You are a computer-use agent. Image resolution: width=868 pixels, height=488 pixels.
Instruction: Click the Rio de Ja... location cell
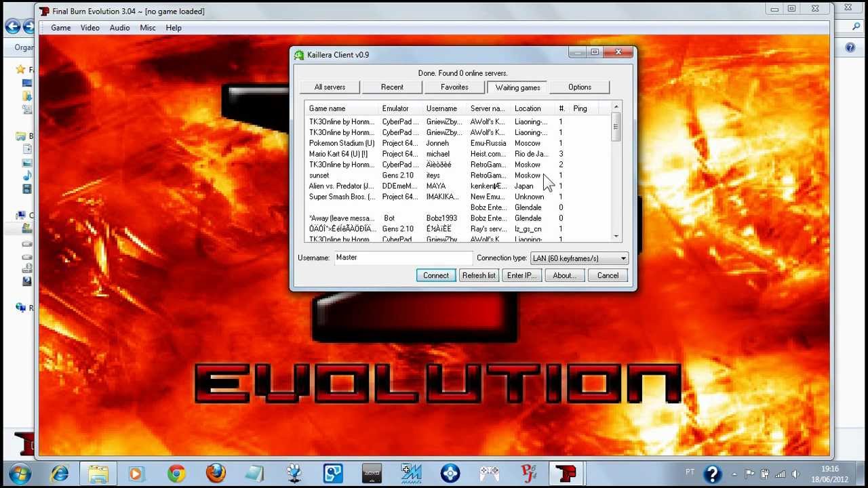tap(531, 154)
